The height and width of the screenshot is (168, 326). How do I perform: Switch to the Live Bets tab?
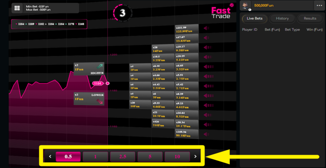pos(255,18)
